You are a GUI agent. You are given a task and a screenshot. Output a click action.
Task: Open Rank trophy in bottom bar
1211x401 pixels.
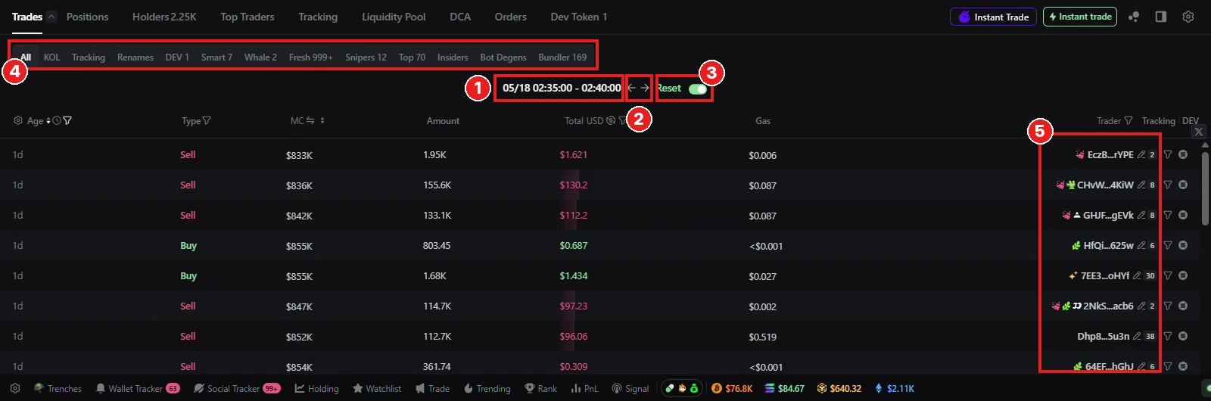click(541, 388)
